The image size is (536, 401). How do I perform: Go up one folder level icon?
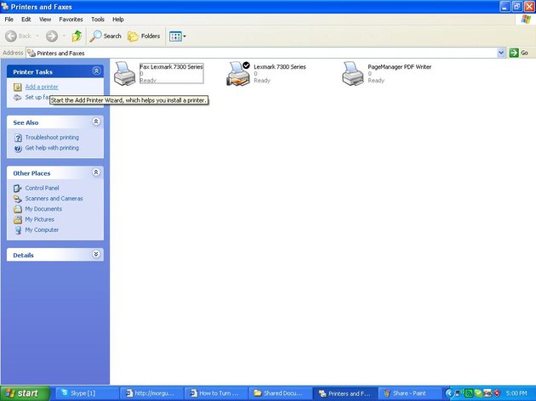click(x=77, y=36)
